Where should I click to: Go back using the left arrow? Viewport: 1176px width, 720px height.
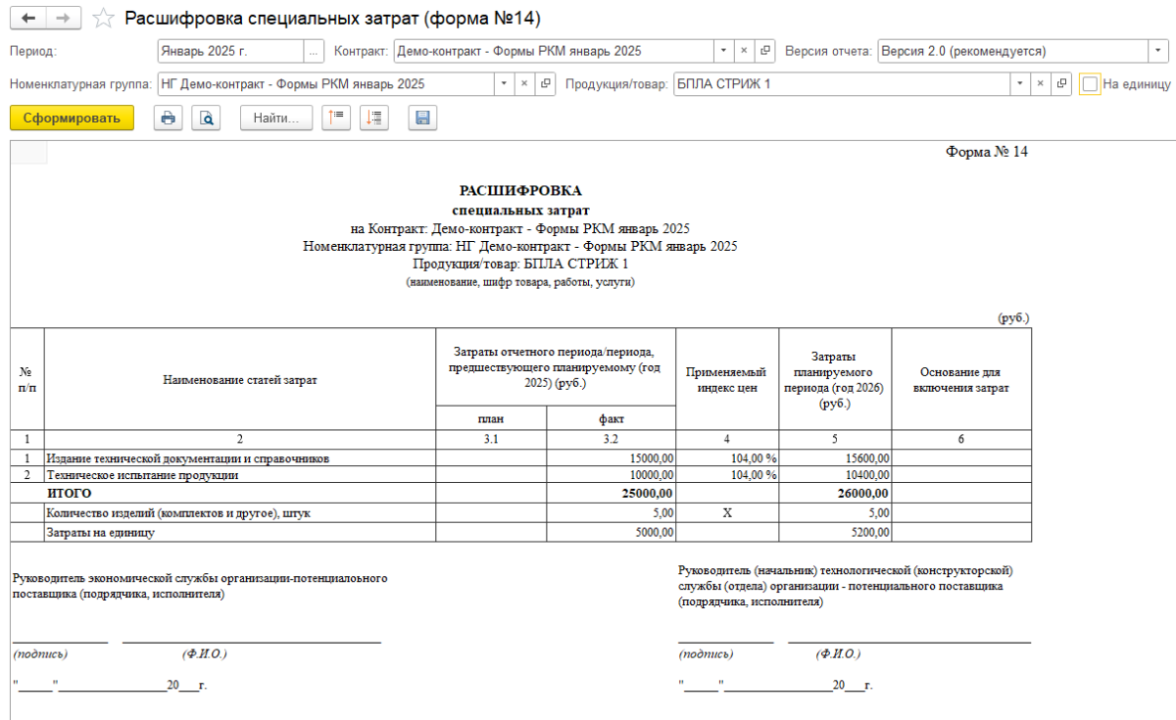(27, 19)
